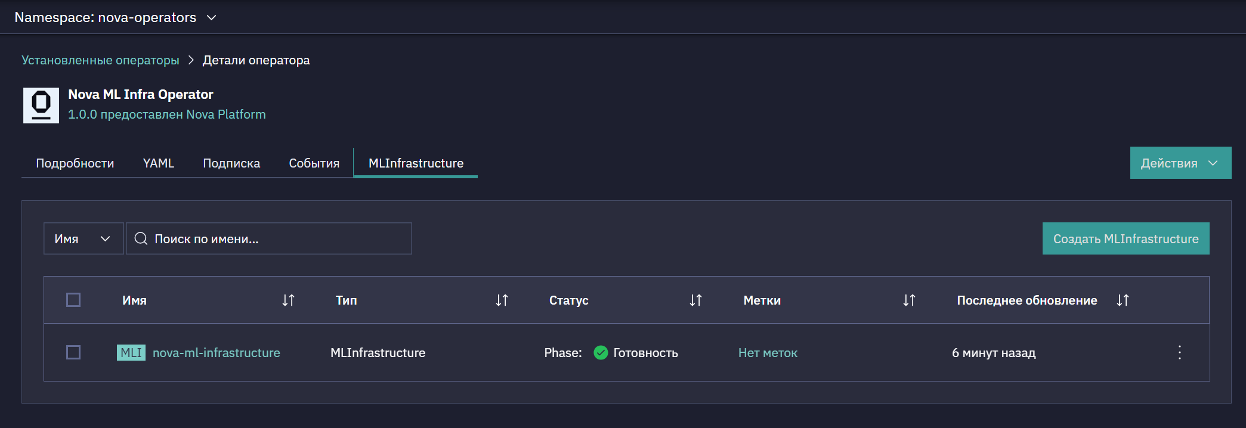Select the nova-ml-infrastructure row checkbox
This screenshot has height=428, width=1246.
tap(73, 352)
